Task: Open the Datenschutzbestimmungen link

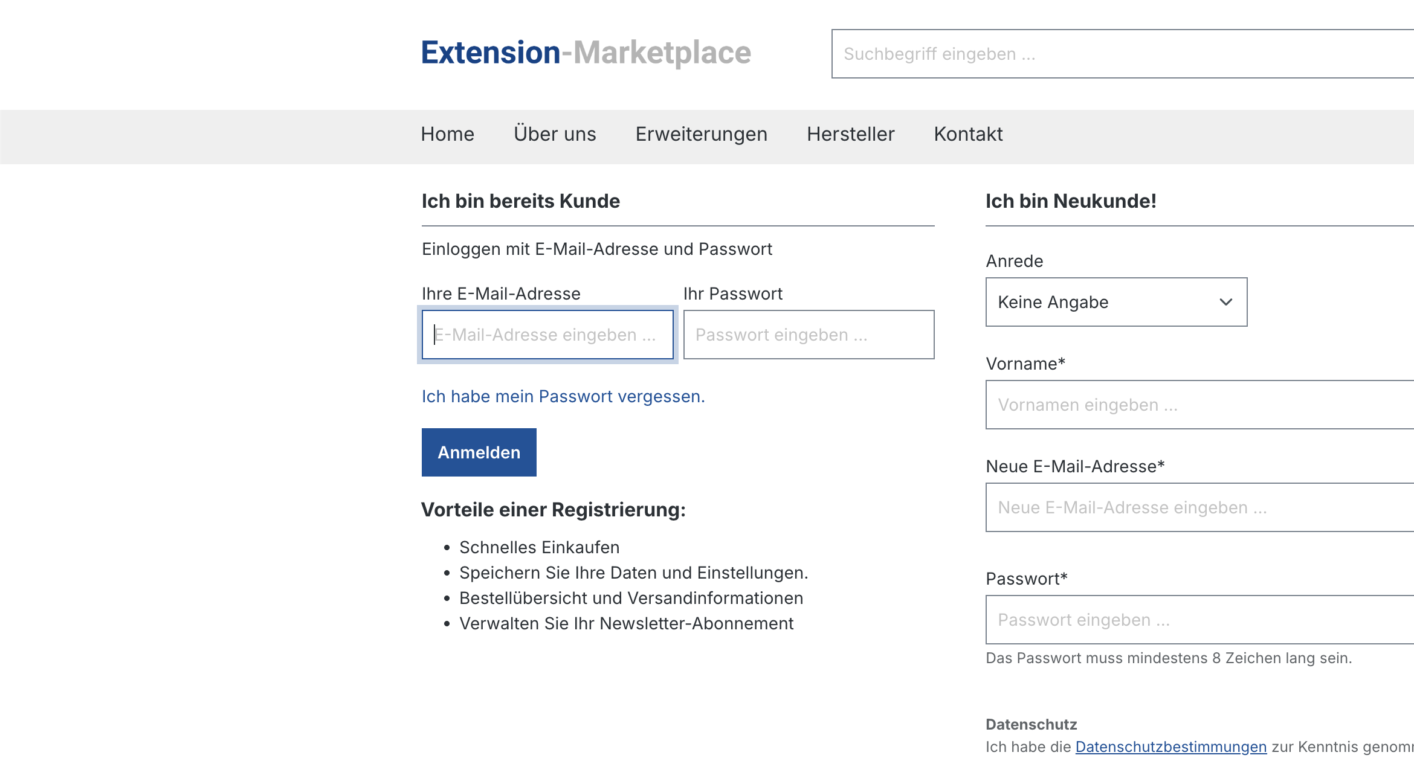Action: 1170,747
